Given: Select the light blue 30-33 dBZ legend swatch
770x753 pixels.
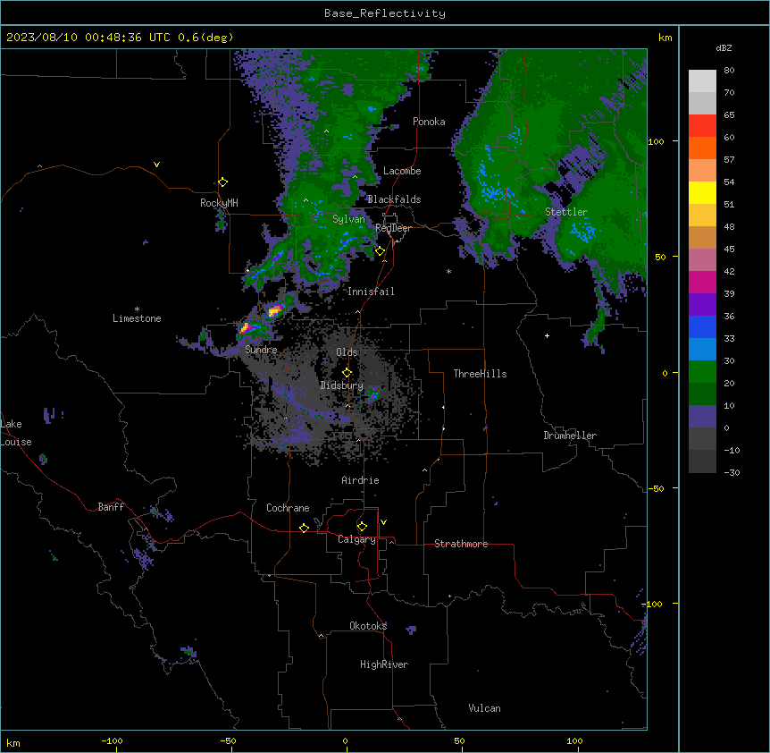Looking at the screenshot, I should 702,350.
